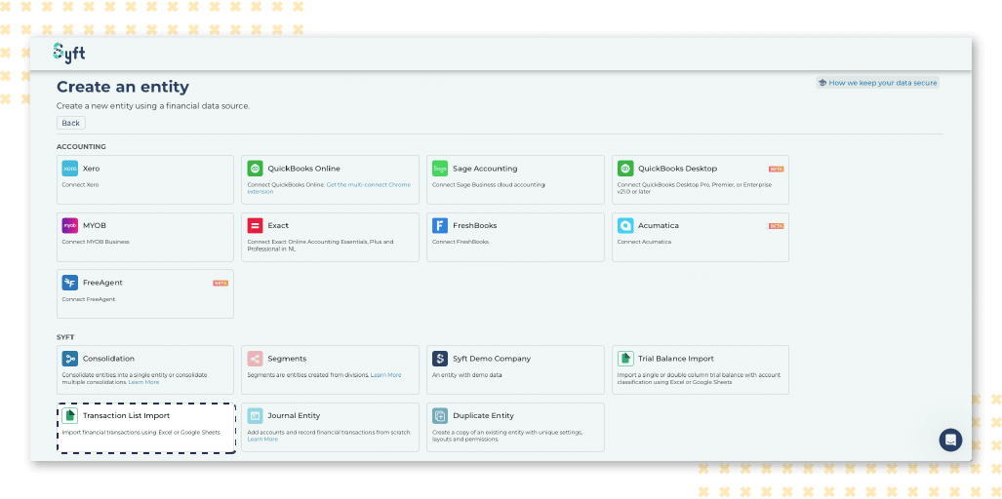Open How we keep your data secure

click(x=877, y=83)
